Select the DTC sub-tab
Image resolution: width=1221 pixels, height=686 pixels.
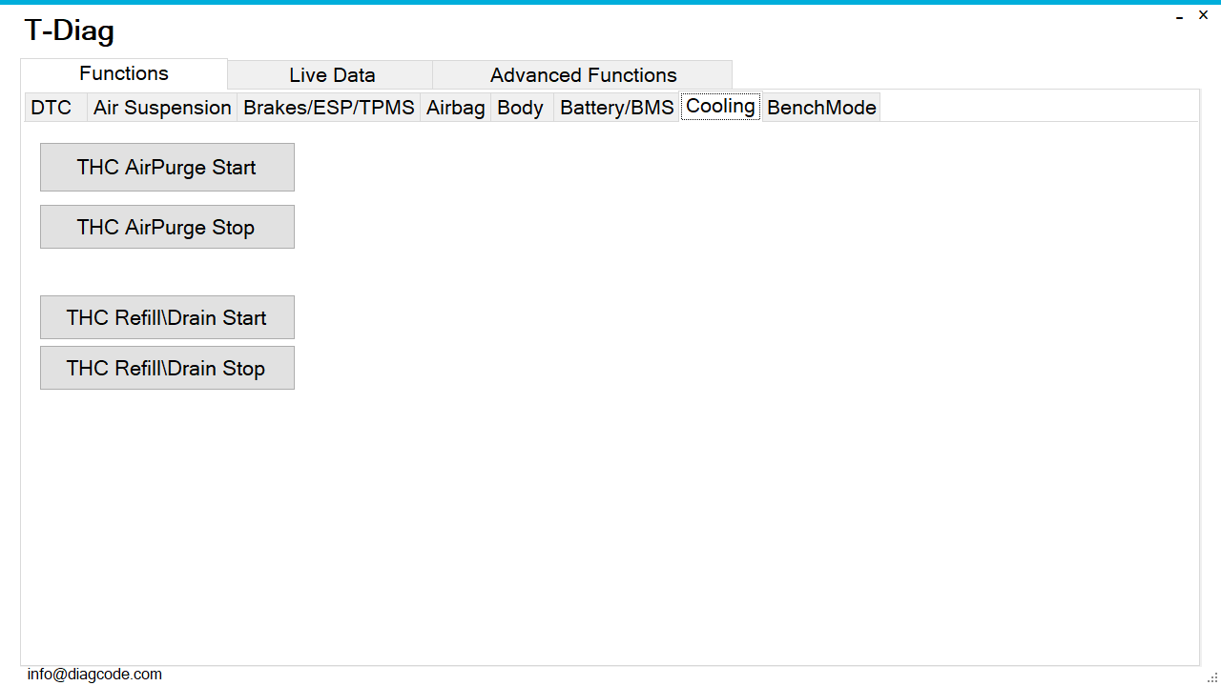pos(52,108)
